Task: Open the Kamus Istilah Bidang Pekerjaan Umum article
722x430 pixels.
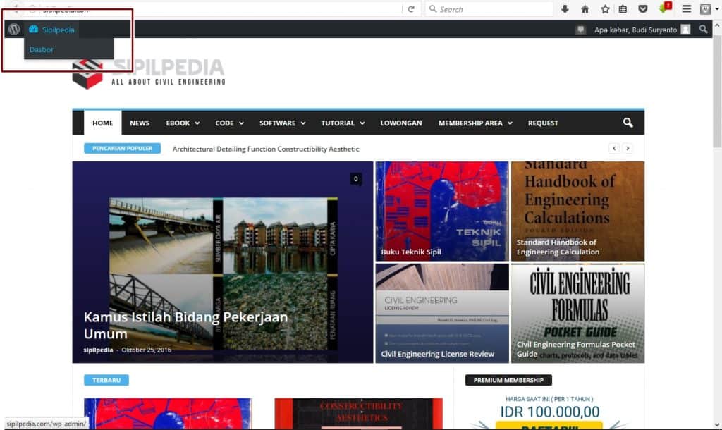Action: tap(185, 325)
